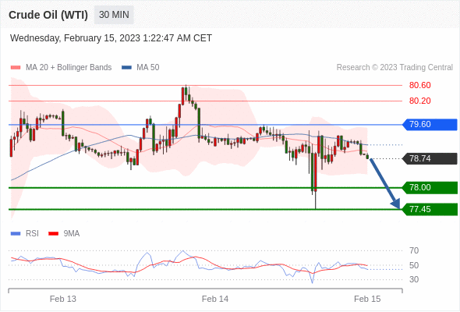Image resolution: width=460 pixels, height=312 pixels.
Task: Click the green 77.45 target price tag
Action: coord(430,210)
